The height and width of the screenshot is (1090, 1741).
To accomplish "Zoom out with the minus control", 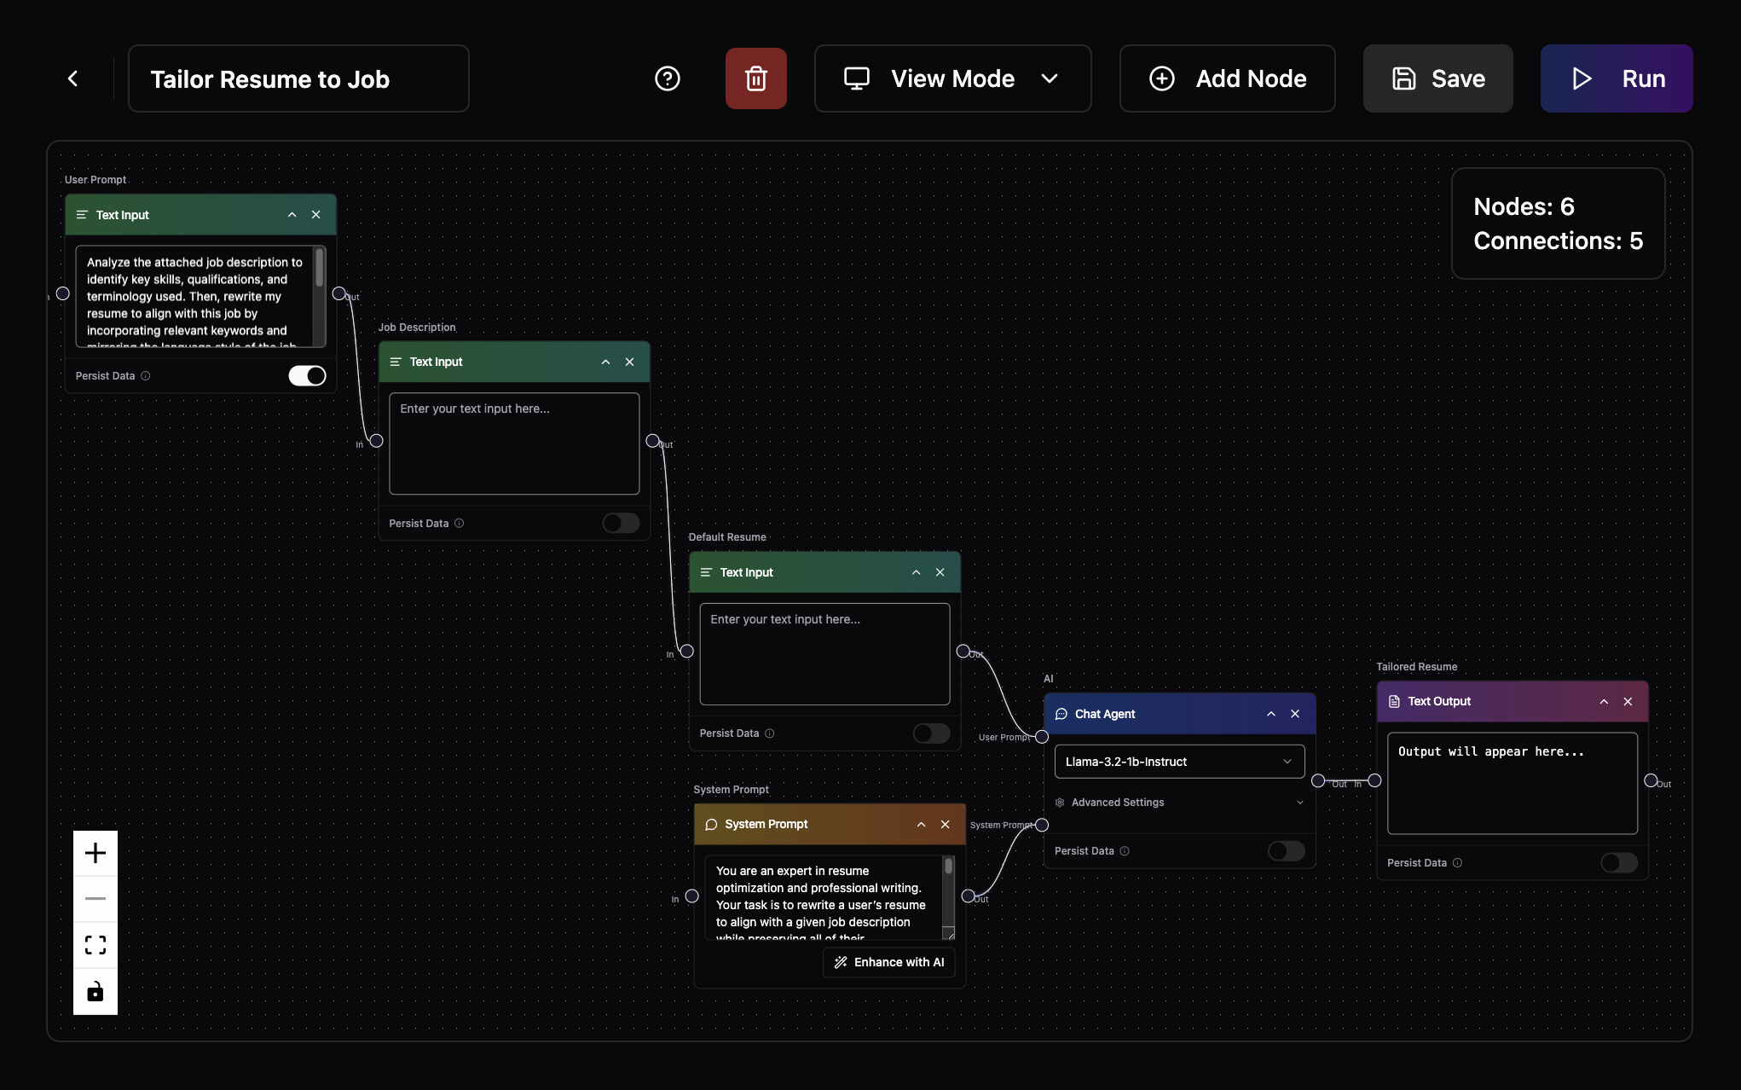I will (x=95, y=899).
